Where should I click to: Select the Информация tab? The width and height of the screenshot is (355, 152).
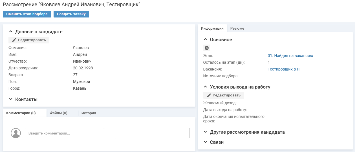[212, 28]
